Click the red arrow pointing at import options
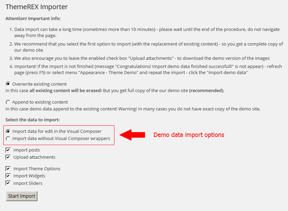The image size is (288, 211). (x=133, y=135)
